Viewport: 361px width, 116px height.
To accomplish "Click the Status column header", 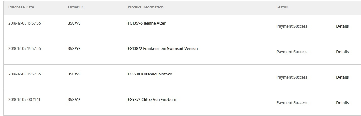I will tap(282, 7).
